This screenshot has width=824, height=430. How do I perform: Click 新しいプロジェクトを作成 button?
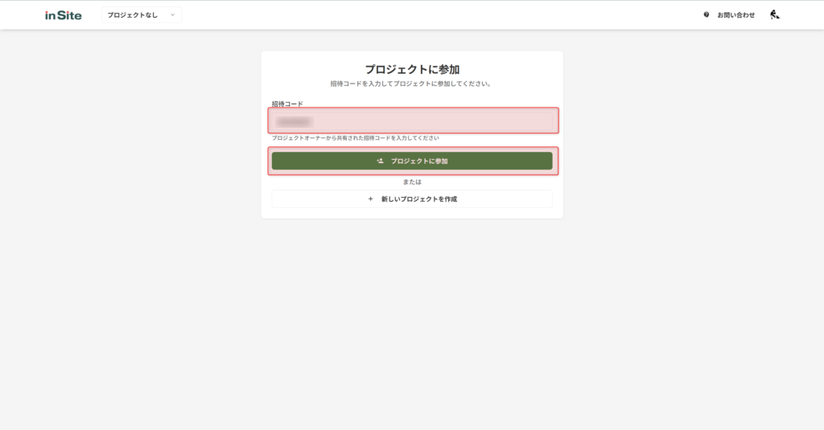click(412, 199)
